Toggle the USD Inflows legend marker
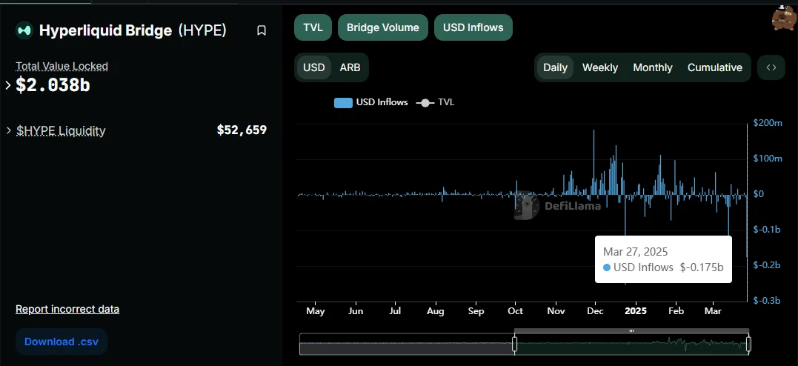This screenshot has height=366, width=798. pyautogui.click(x=343, y=102)
